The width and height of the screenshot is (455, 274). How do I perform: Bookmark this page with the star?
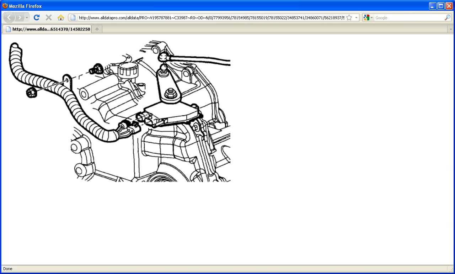[x=349, y=18]
